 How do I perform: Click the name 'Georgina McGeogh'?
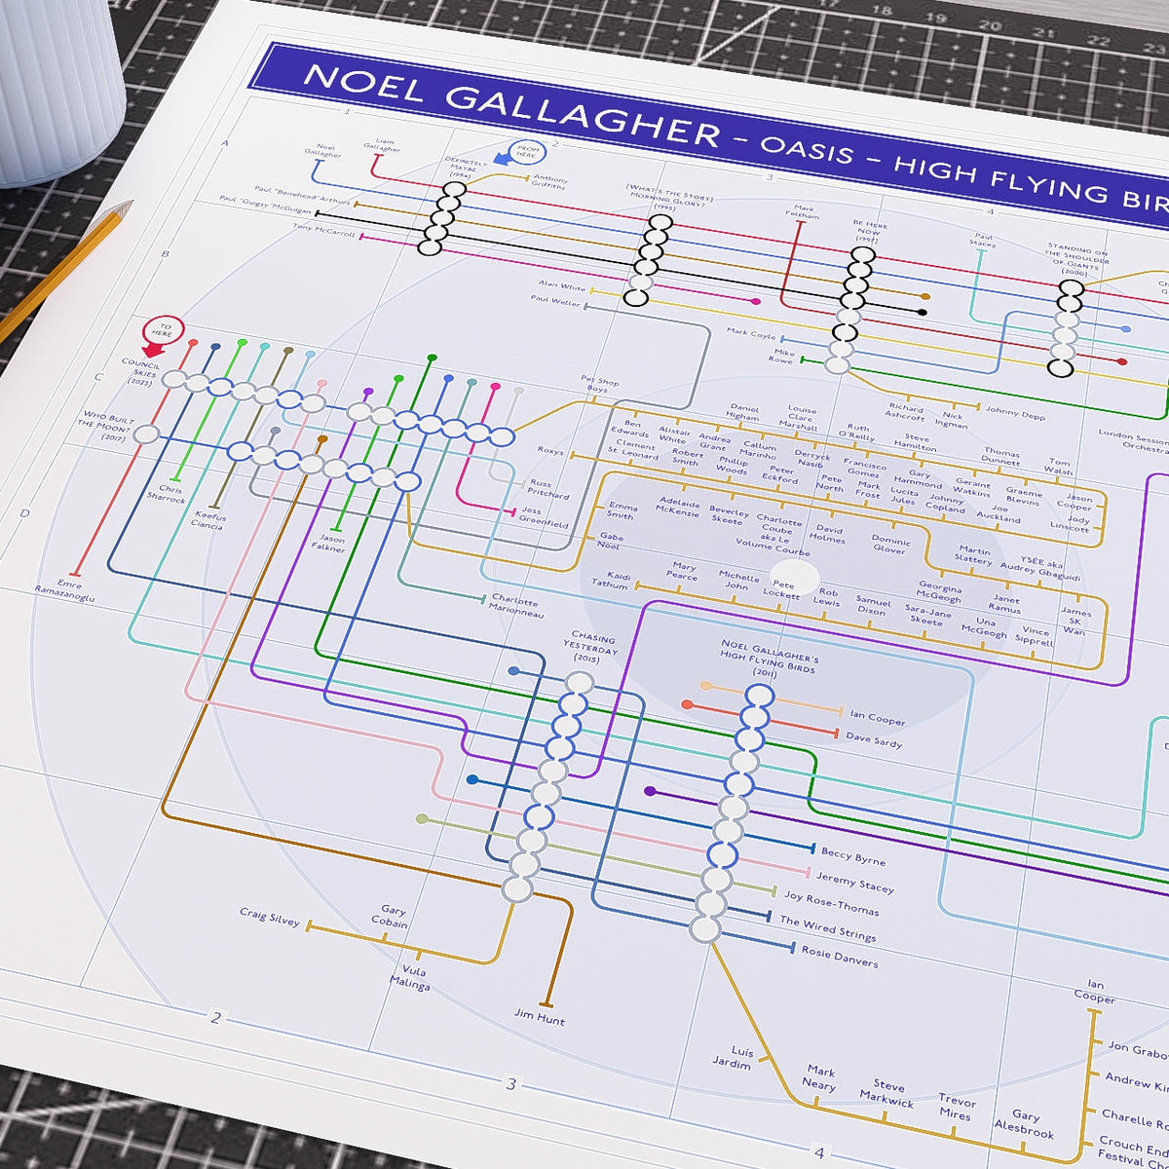tap(938, 592)
